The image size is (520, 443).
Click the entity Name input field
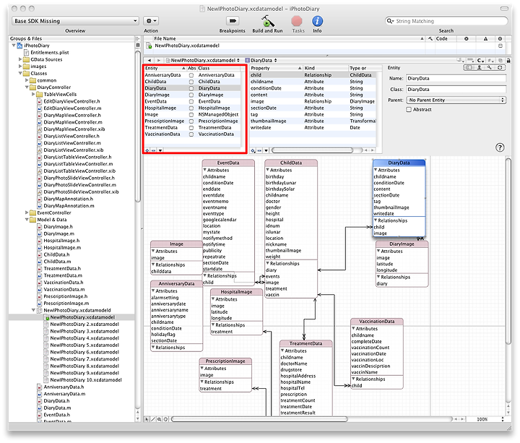[456, 79]
